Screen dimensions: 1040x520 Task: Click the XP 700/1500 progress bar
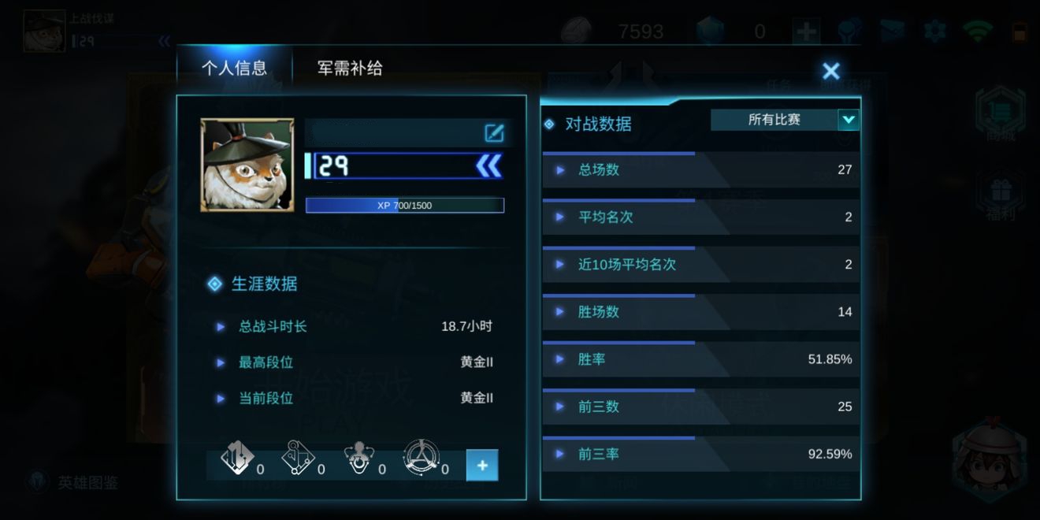coord(405,206)
